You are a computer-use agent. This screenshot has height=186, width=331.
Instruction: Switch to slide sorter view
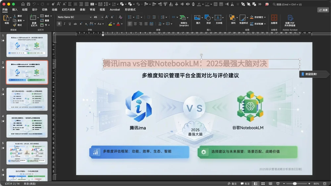point(263,184)
